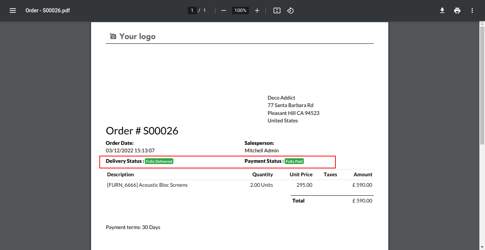Click the 100% zoom level field

tap(240, 10)
